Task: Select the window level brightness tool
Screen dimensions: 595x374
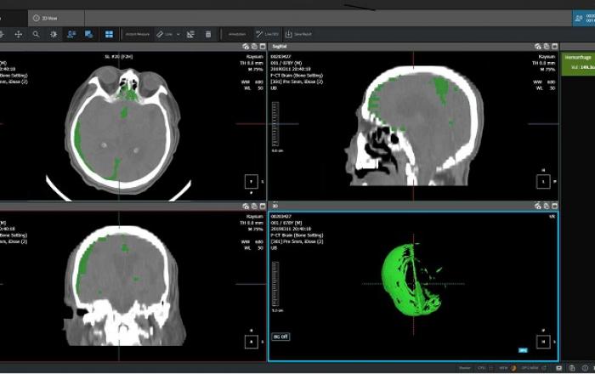Action: (x=54, y=34)
